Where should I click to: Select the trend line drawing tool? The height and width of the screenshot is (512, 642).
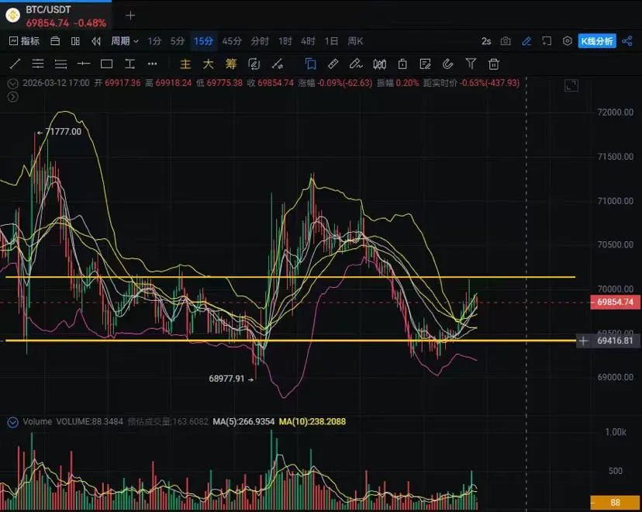(x=16, y=64)
